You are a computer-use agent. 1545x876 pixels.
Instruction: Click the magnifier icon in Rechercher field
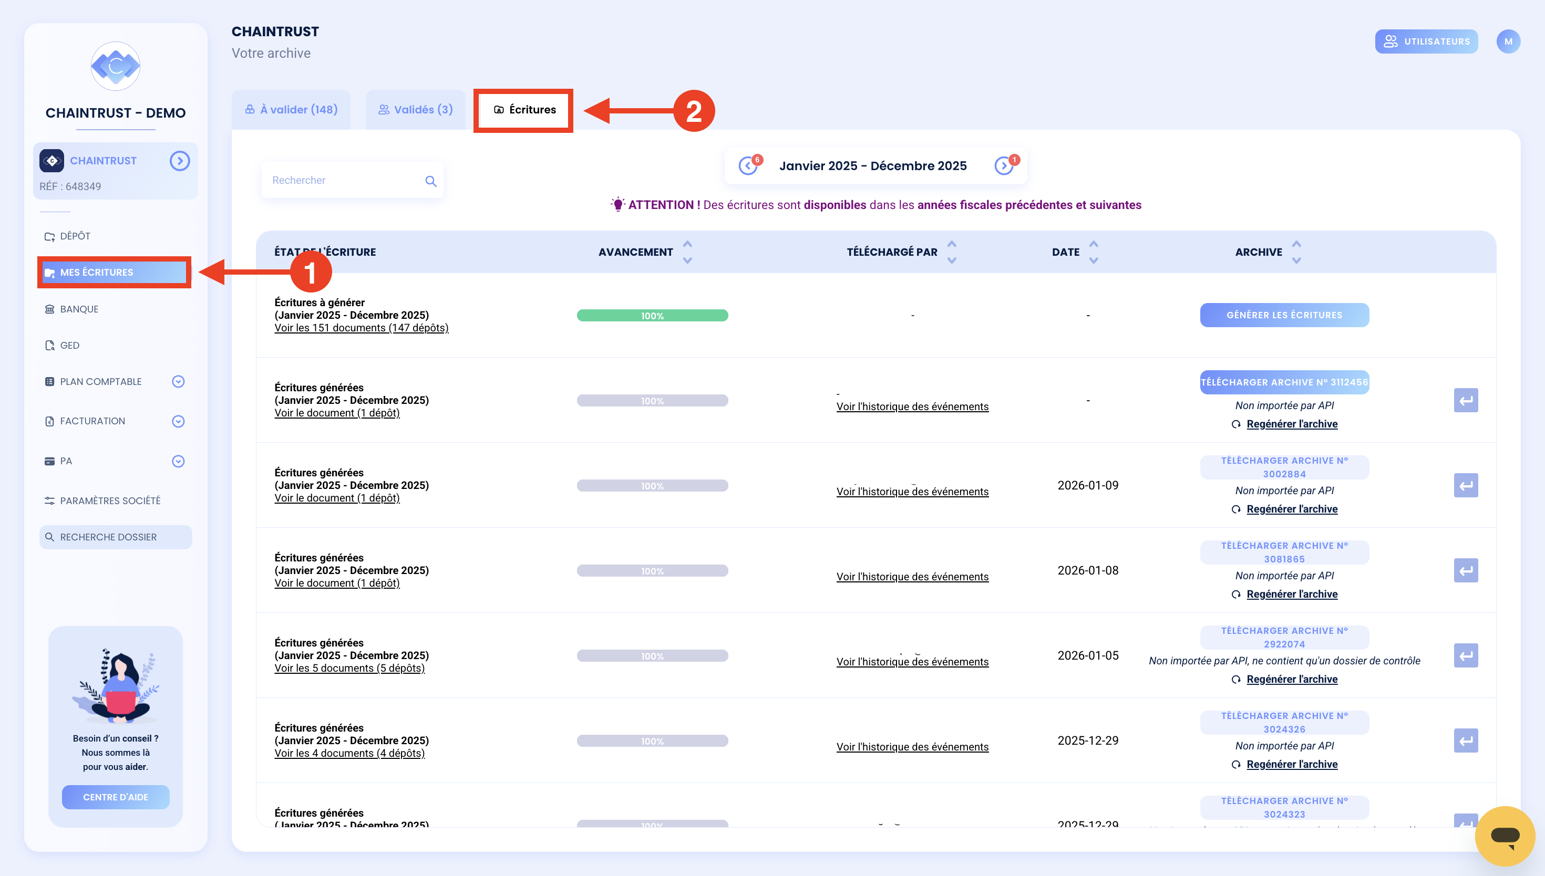(x=431, y=181)
